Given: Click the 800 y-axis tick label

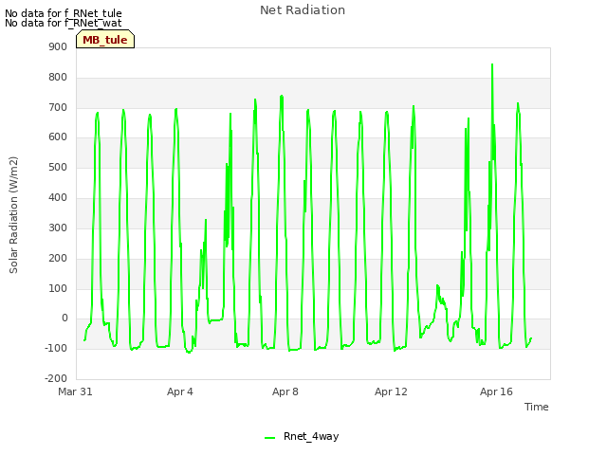Looking at the screenshot, I should tap(58, 78).
